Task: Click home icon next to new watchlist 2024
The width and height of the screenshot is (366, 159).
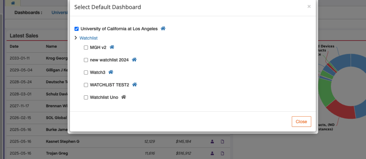Action: click(x=134, y=59)
